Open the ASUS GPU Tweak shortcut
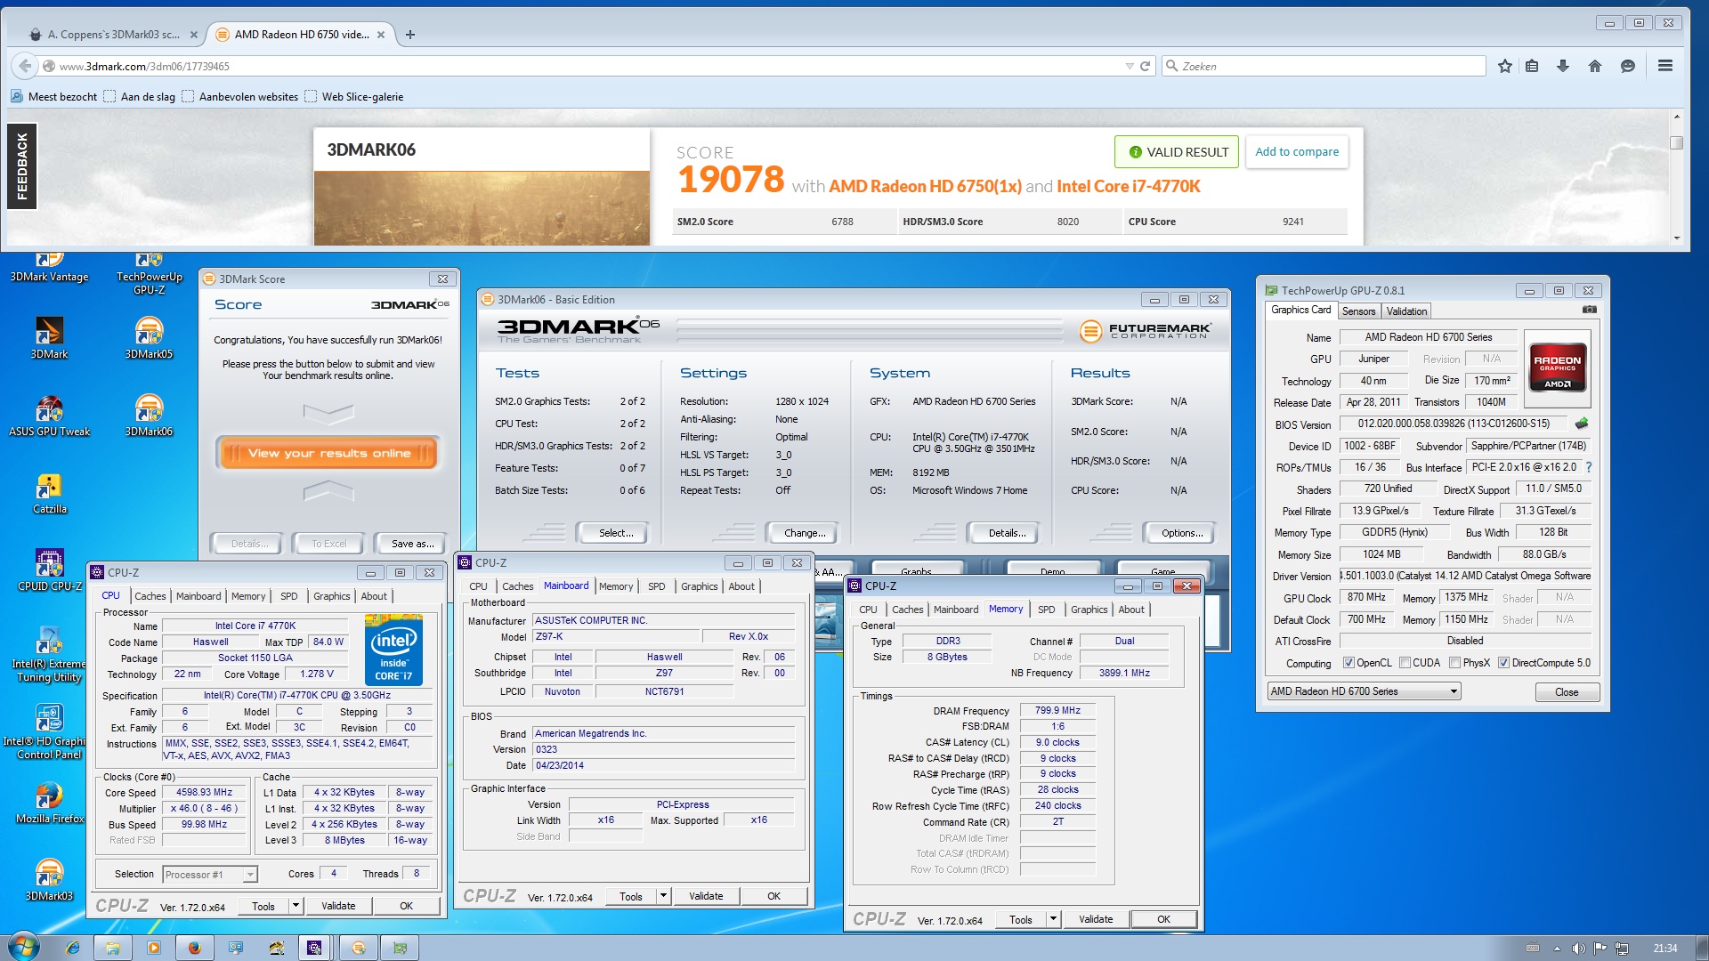This screenshot has height=961, width=1709. [x=49, y=416]
